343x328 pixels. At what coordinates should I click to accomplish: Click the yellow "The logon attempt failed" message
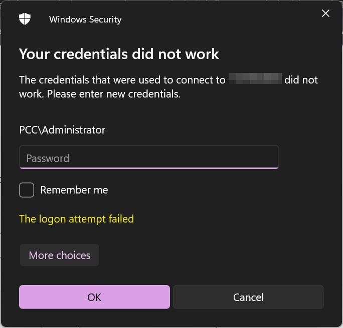click(77, 218)
